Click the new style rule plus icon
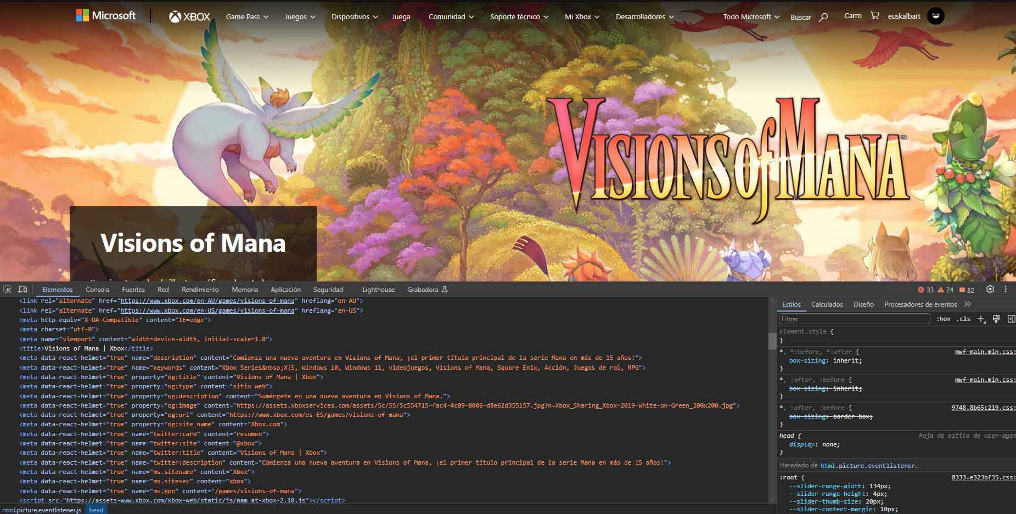This screenshot has width=1016, height=514. [x=981, y=319]
